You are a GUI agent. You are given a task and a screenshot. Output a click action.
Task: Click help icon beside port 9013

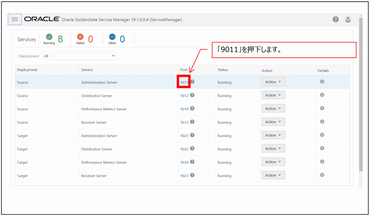(192, 122)
